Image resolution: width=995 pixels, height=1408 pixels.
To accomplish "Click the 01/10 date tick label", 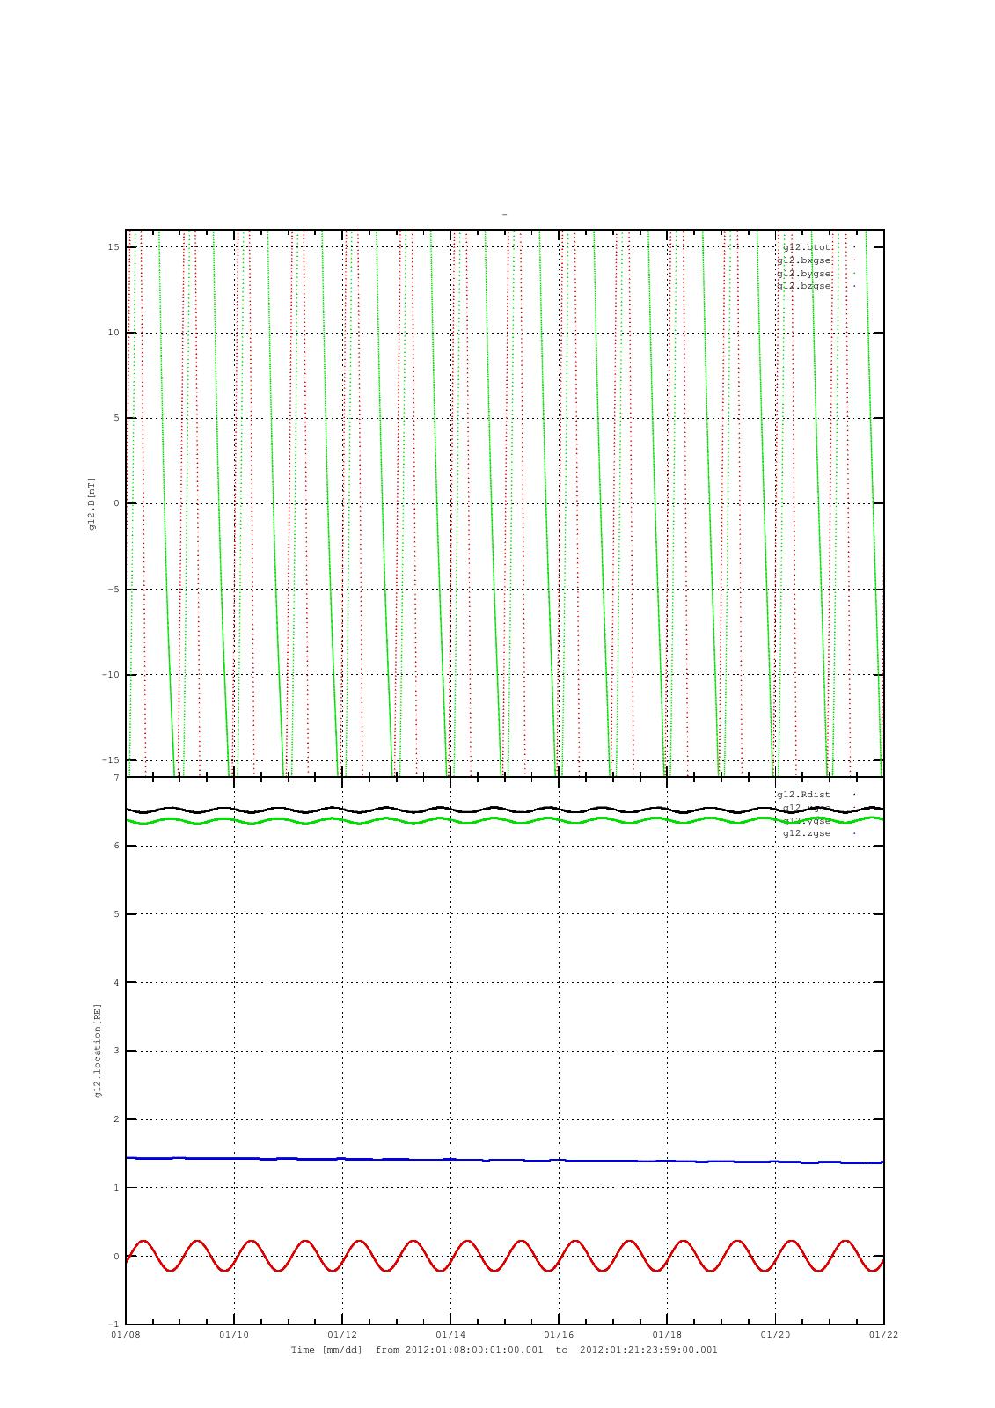I will click(234, 1334).
